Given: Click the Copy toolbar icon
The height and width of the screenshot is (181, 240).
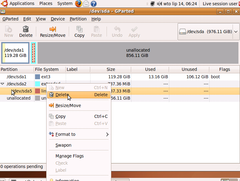Looking at the screenshot, I should (79, 29).
